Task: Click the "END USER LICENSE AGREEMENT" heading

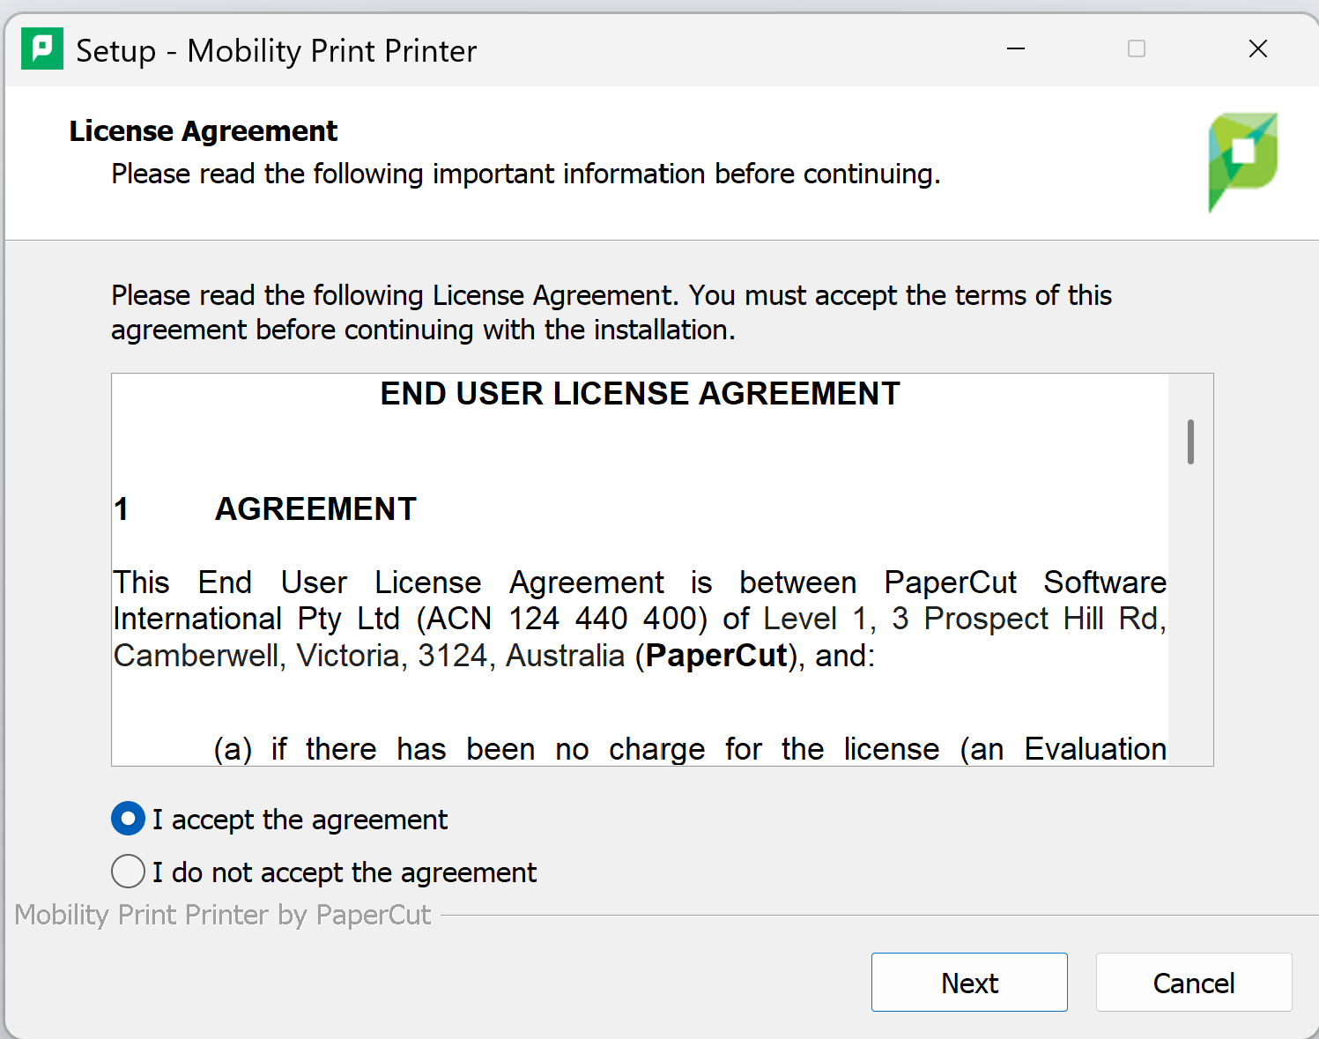Action: click(x=641, y=394)
